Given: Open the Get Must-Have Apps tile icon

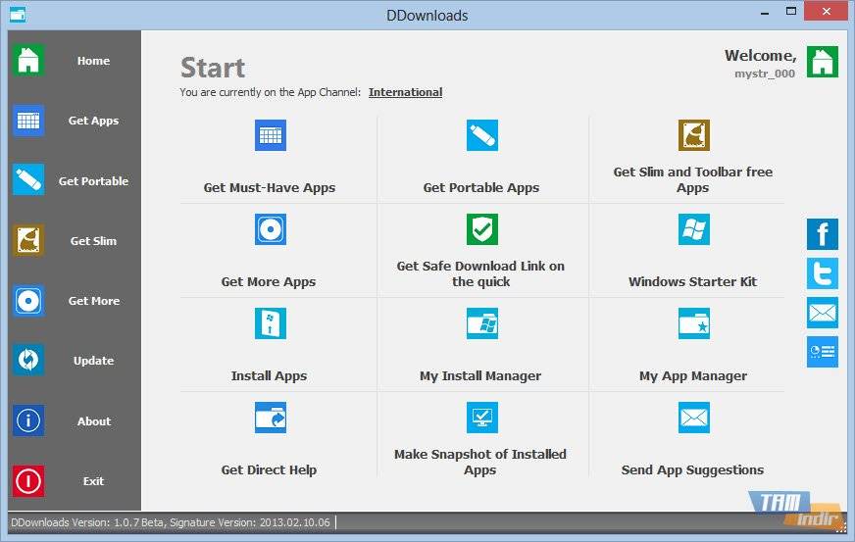Looking at the screenshot, I should click(270, 135).
